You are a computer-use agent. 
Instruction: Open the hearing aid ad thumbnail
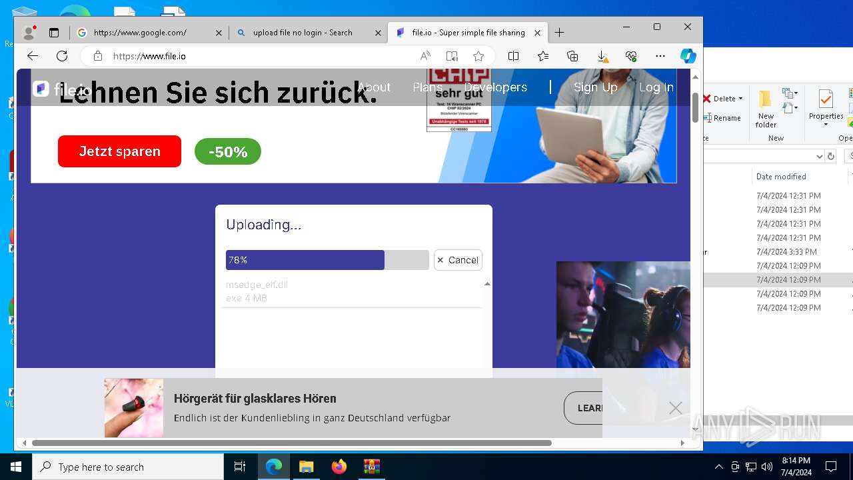click(134, 408)
